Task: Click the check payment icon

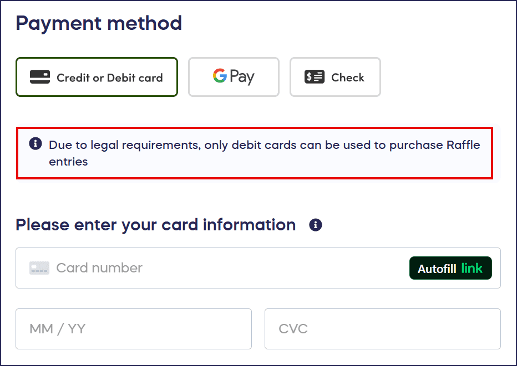Action: pyautogui.click(x=315, y=77)
